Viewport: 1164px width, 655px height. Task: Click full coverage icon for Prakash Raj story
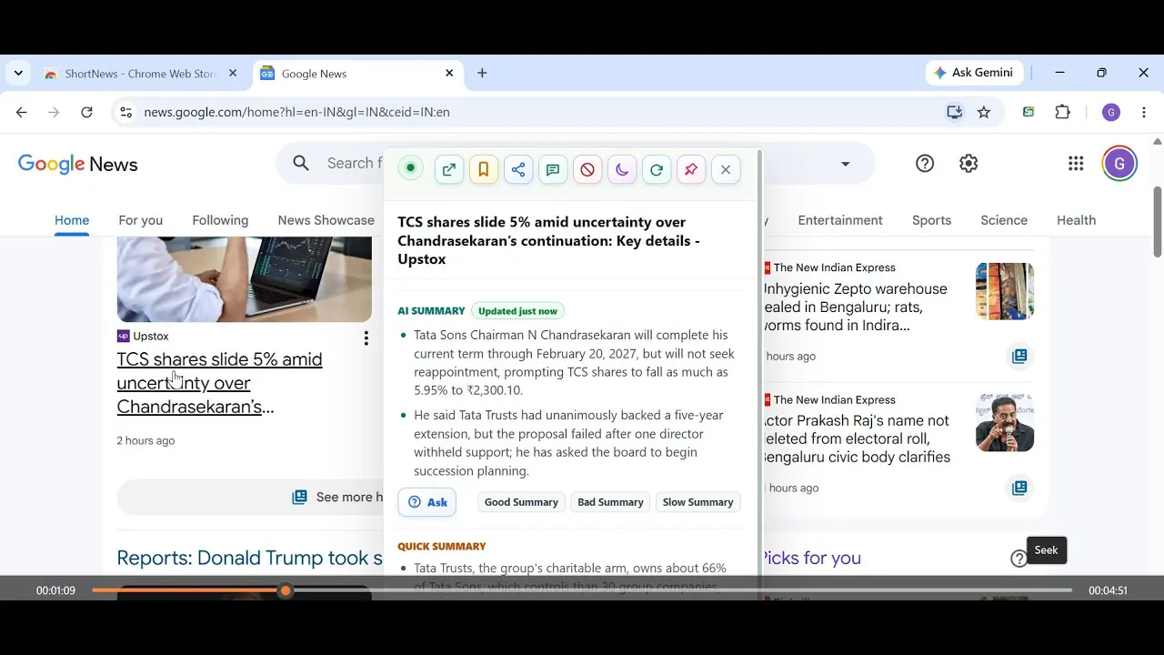(1019, 489)
